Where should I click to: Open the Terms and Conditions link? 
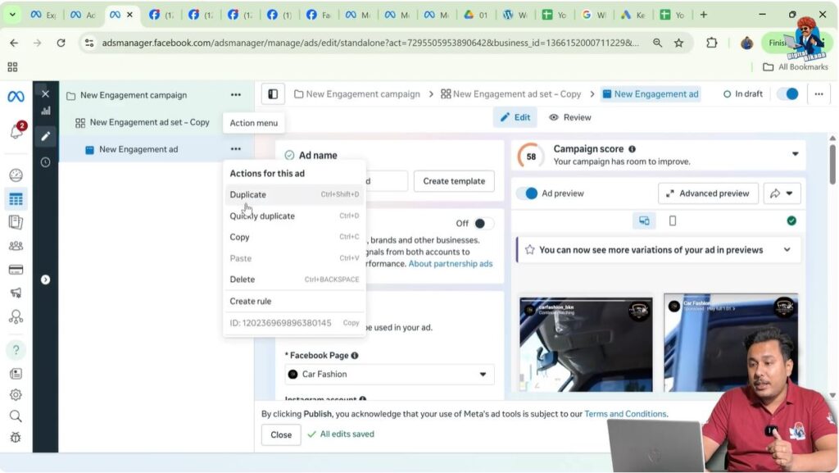[x=625, y=414]
